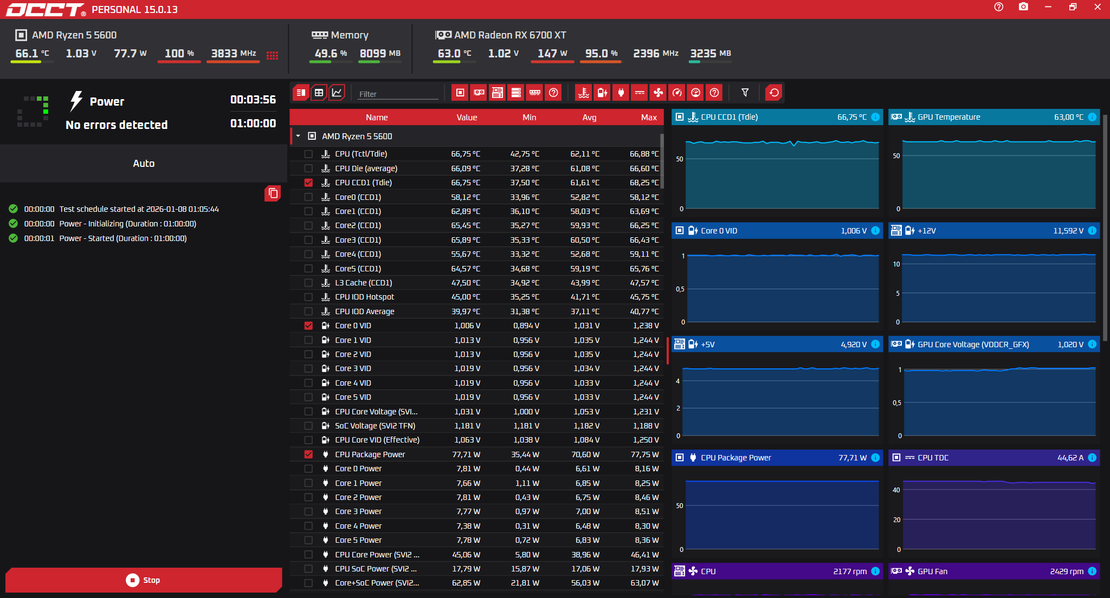Stop the running Power test

144,580
